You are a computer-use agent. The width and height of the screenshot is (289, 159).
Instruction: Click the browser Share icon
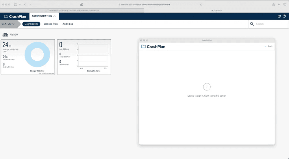(x=273, y=5)
